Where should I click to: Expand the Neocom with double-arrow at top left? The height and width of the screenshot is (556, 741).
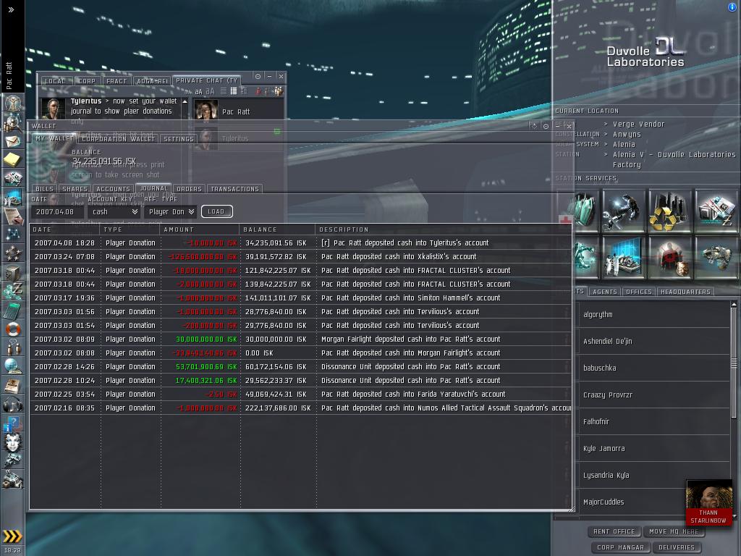(x=11, y=9)
